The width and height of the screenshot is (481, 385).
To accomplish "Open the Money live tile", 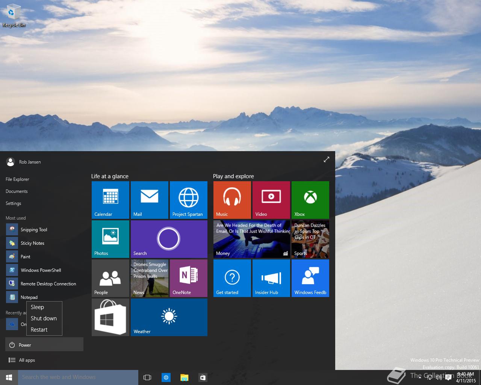I will pyautogui.click(x=252, y=239).
